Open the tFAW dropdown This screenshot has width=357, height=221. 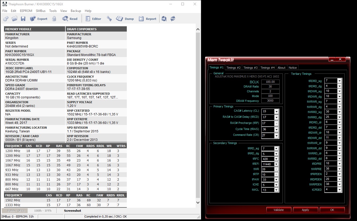coord(276,180)
